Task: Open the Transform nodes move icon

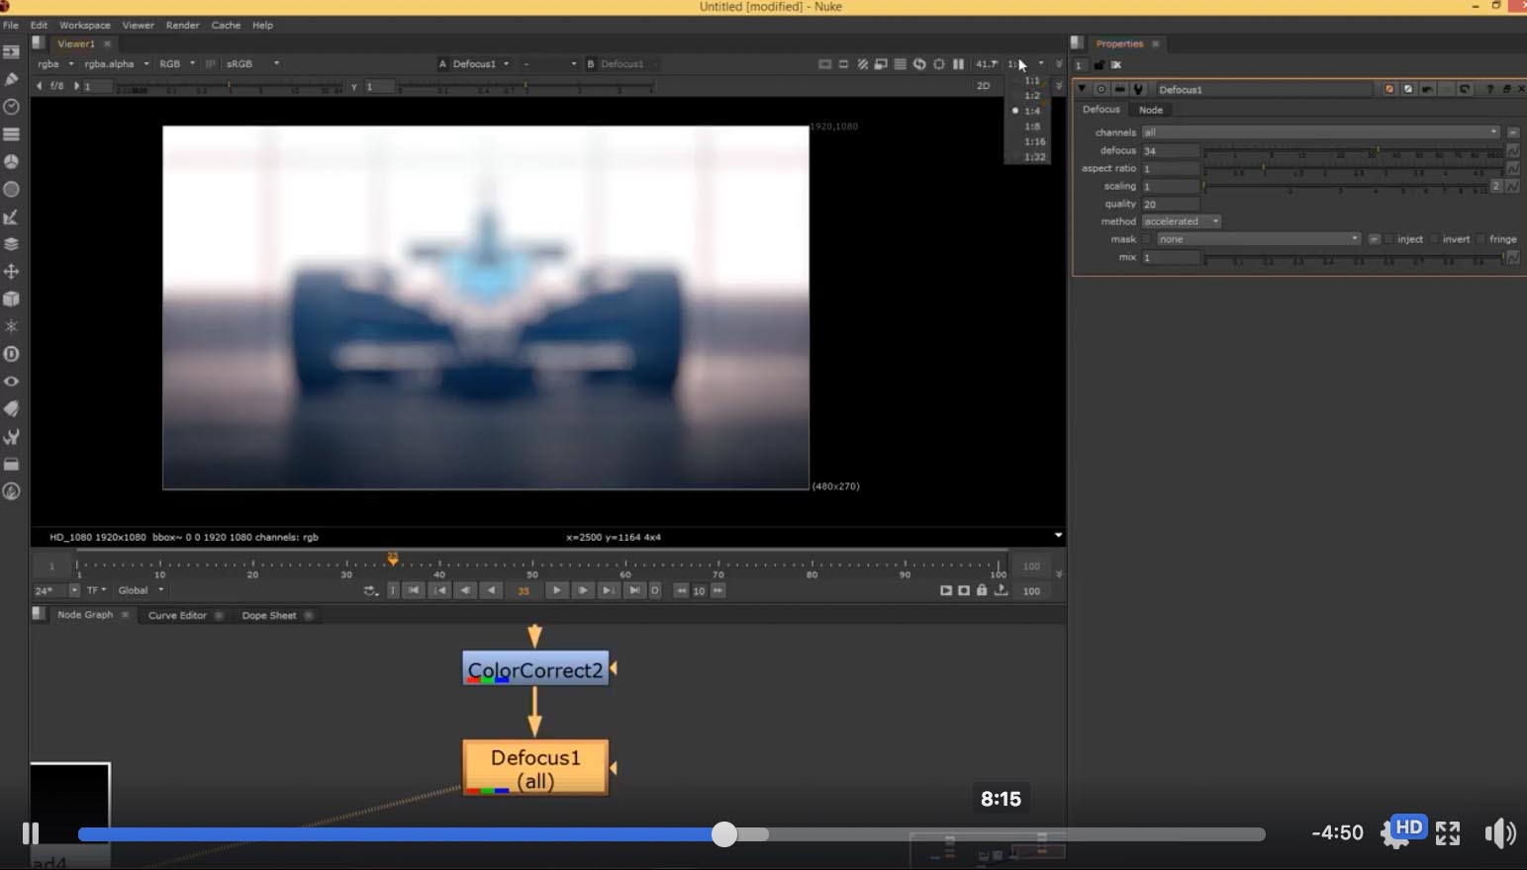Action: click(x=12, y=271)
